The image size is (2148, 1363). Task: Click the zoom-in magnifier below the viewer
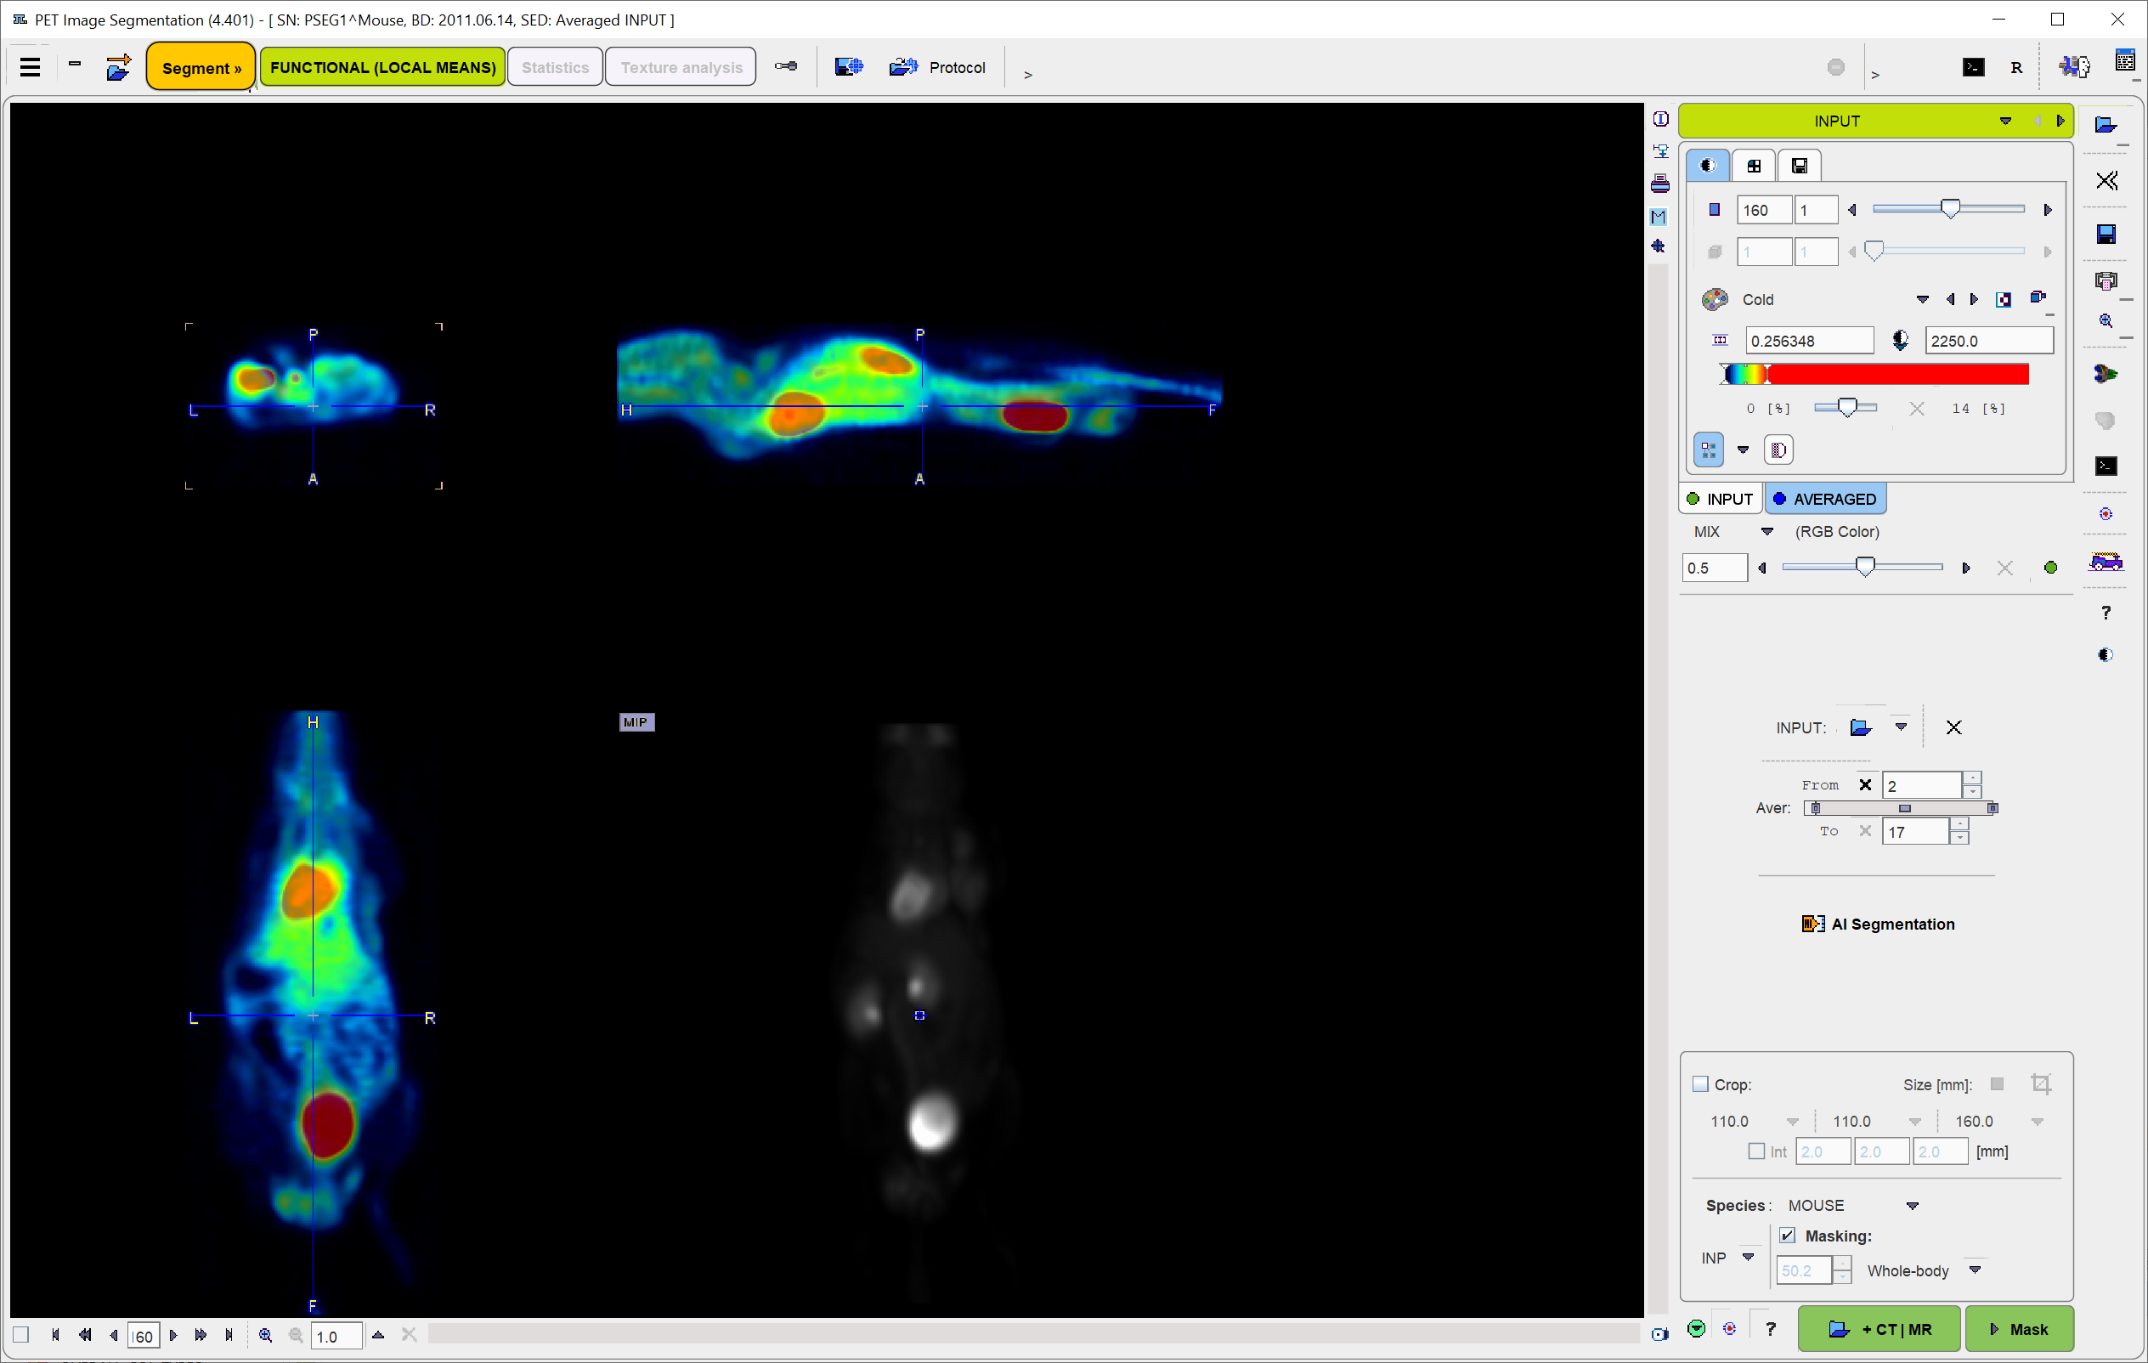(x=265, y=1335)
